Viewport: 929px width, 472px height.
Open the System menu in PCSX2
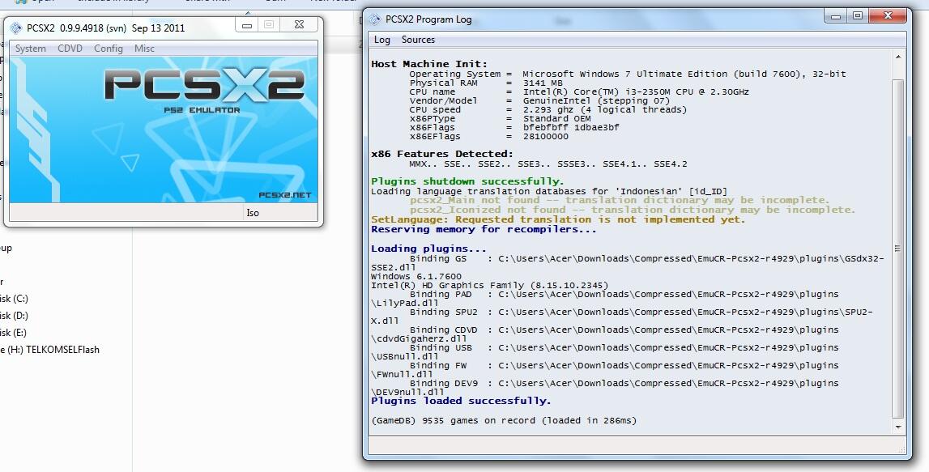point(30,49)
